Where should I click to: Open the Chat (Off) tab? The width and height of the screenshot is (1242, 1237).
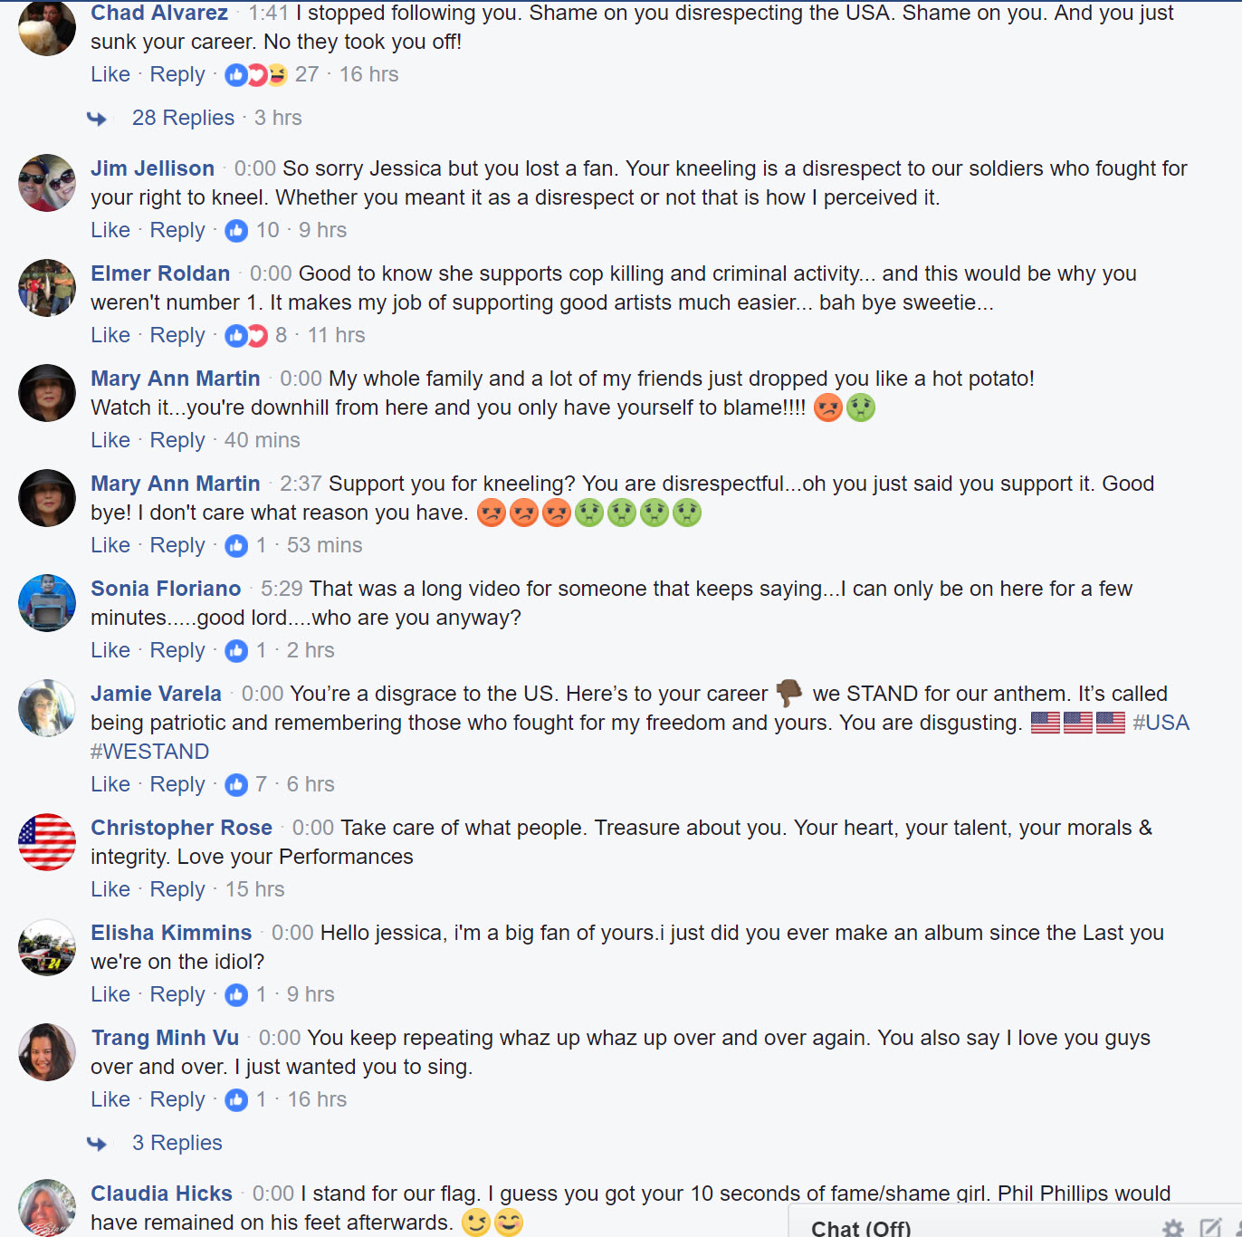coord(861,1228)
